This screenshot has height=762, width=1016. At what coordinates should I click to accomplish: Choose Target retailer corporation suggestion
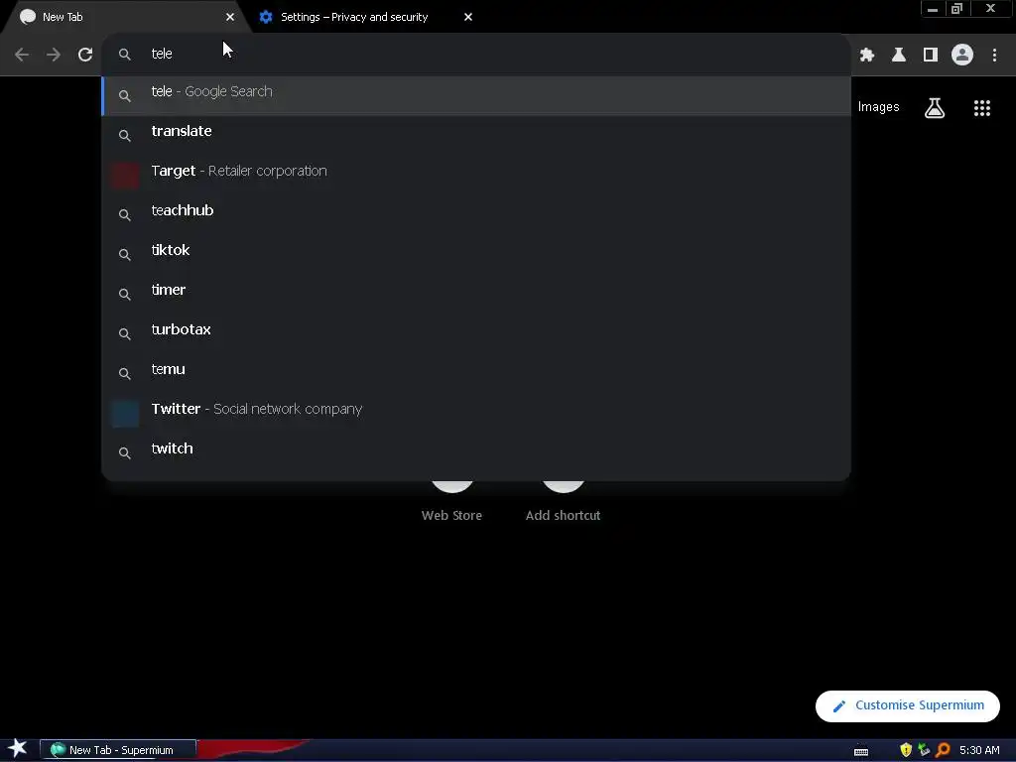tap(476, 175)
